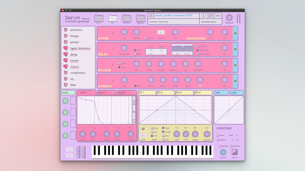305x171 pixels.
Task: Toggle the reverb heart icon
Action: [66, 61]
